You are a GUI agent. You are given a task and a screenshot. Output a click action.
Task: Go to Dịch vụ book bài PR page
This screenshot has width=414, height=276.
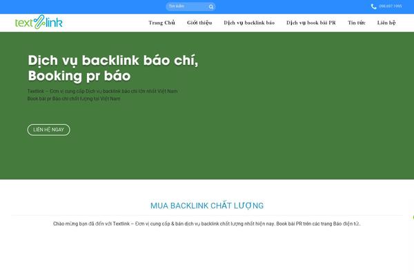[311, 23]
